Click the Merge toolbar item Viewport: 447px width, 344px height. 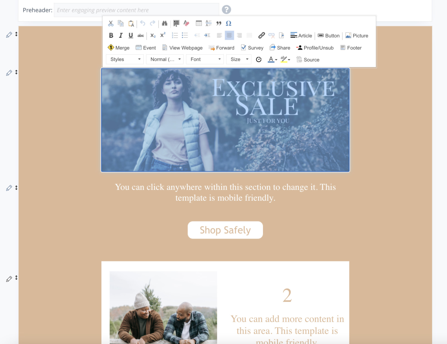(x=118, y=48)
